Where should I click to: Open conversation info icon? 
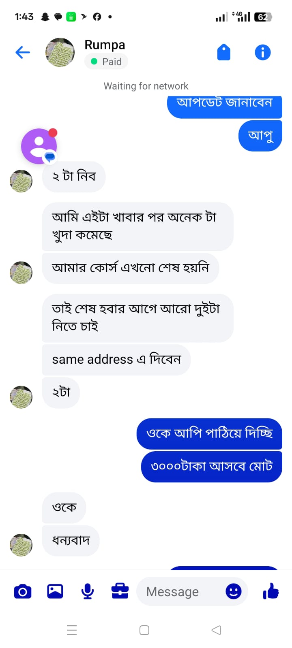click(262, 53)
